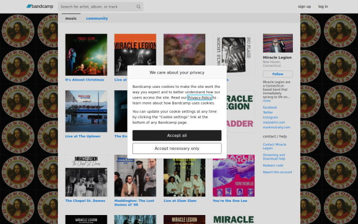This screenshot has width=358, height=224.
Task: Click Contact Miracle Legion link
Action: click(x=274, y=146)
